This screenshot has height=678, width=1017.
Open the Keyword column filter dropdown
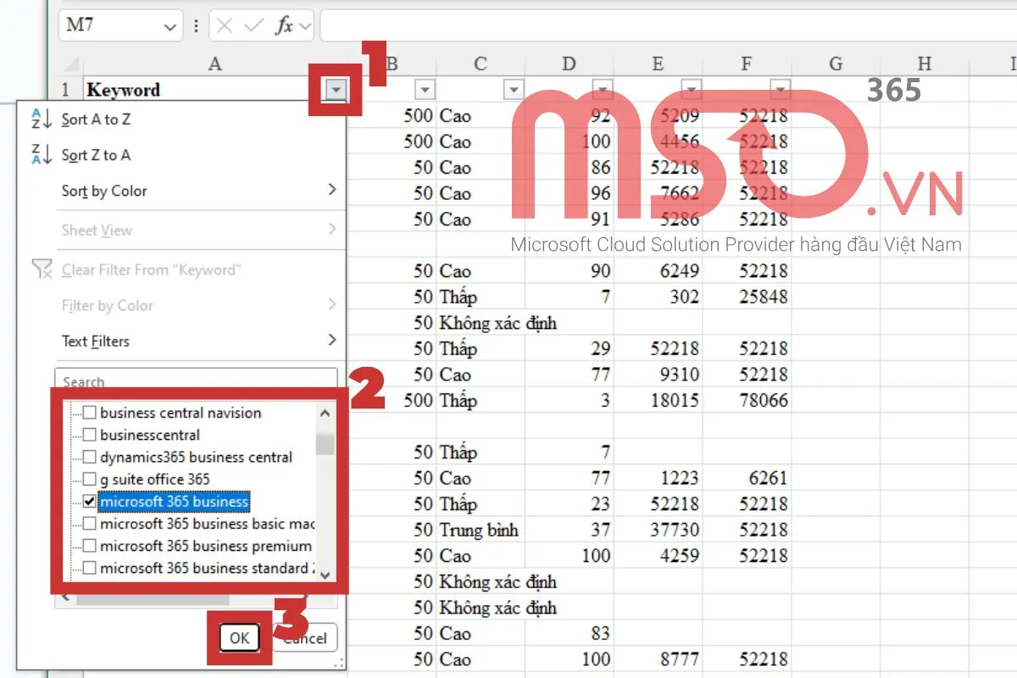(x=337, y=90)
